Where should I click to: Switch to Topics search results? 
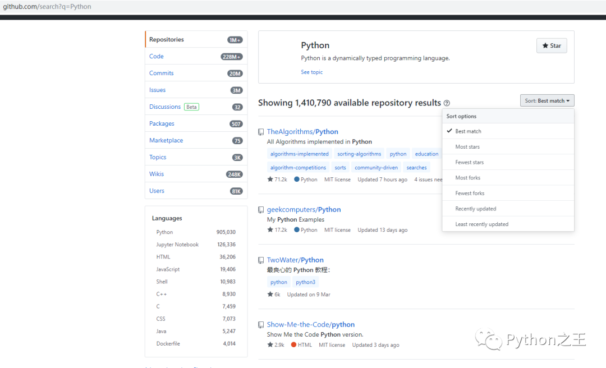click(x=196, y=157)
